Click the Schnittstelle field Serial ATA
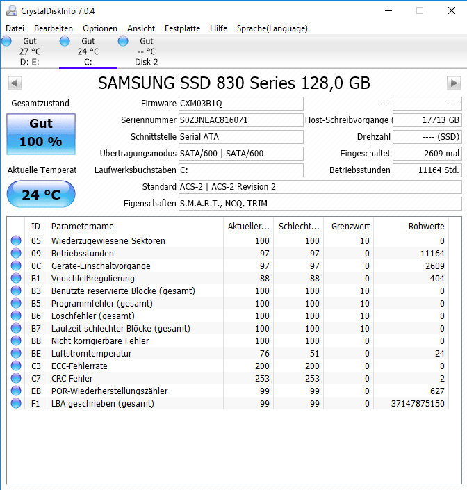The image size is (467, 490). (x=241, y=137)
